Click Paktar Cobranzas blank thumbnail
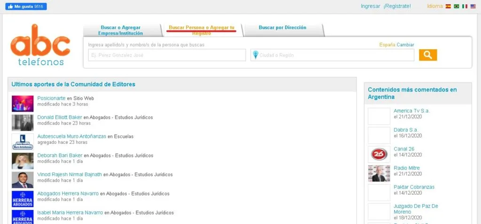The image size is (481, 224). click(379, 193)
